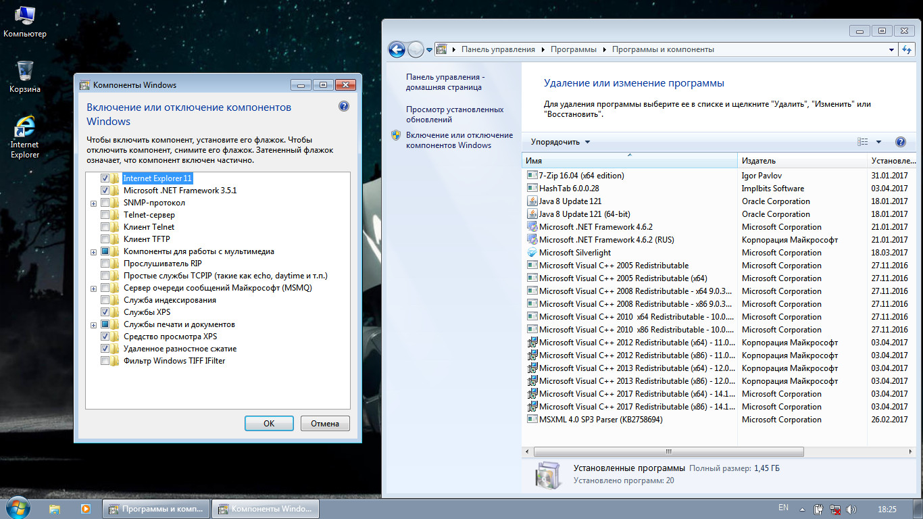Click Microsoft .NET Framework 4.6.2 (RUS) icon

pos(532,240)
